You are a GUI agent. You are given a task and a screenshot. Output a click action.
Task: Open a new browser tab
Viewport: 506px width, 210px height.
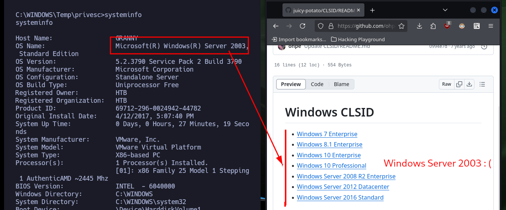coord(373,10)
